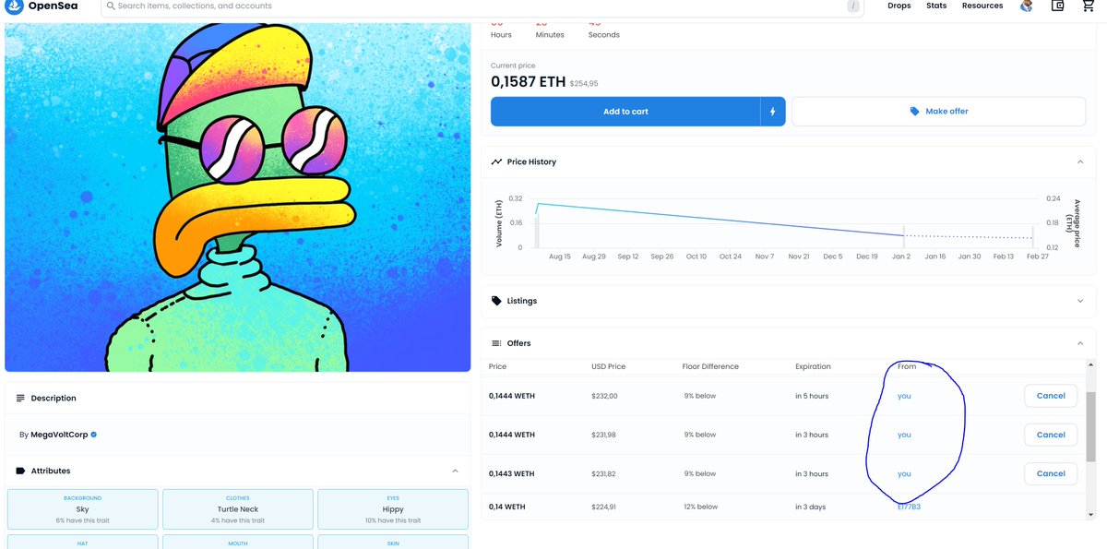Click the OpenSea logo icon
Screen dimensions: 1107x549
pos(16,6)
